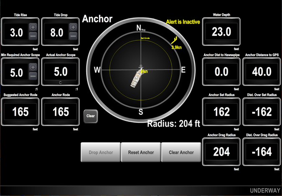Tap the Anchor Drag Radius value 204

coord(221,152)
